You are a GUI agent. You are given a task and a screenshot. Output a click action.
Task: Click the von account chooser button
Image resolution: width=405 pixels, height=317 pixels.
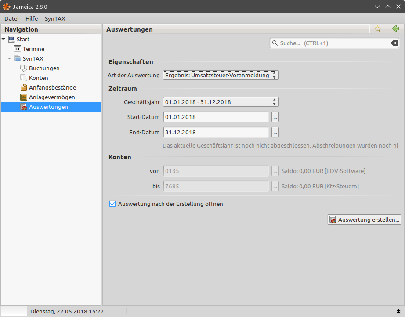[x=275, y=171]
